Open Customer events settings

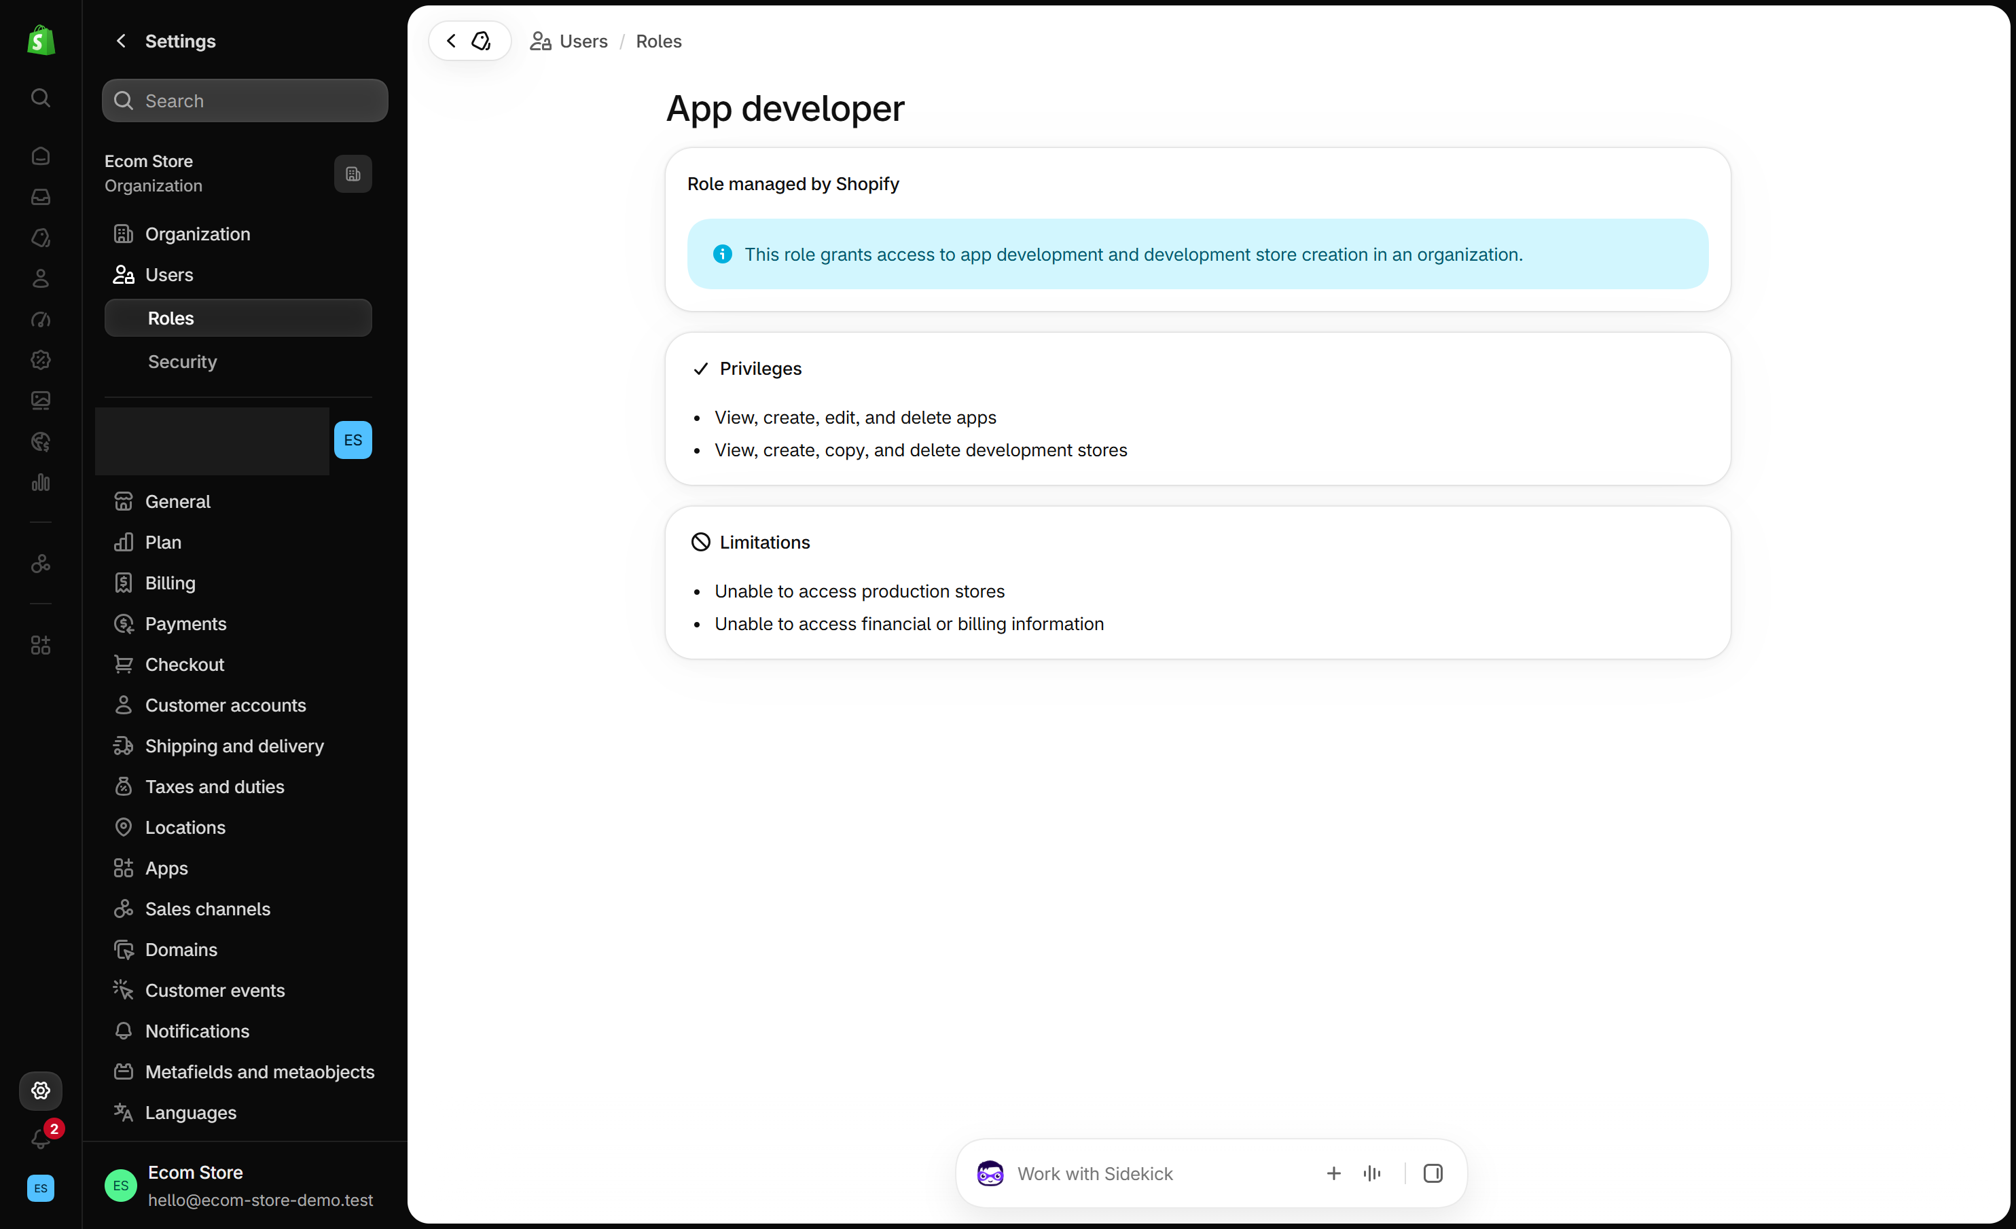(238, 990)
